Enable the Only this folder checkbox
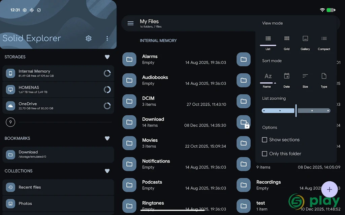The height and width of the screenshot is (215, 345). 264,154
